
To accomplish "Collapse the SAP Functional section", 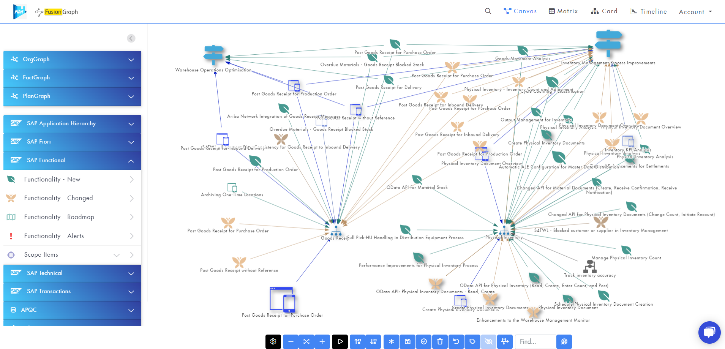I will tap(72, 160).
